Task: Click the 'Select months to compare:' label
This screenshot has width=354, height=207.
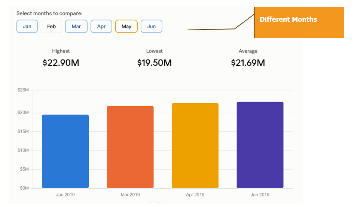Action: [49, 13]
